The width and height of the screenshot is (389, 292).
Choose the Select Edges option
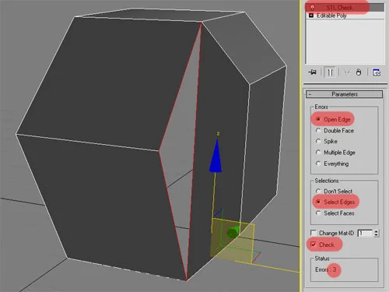(x=318, y=202)
